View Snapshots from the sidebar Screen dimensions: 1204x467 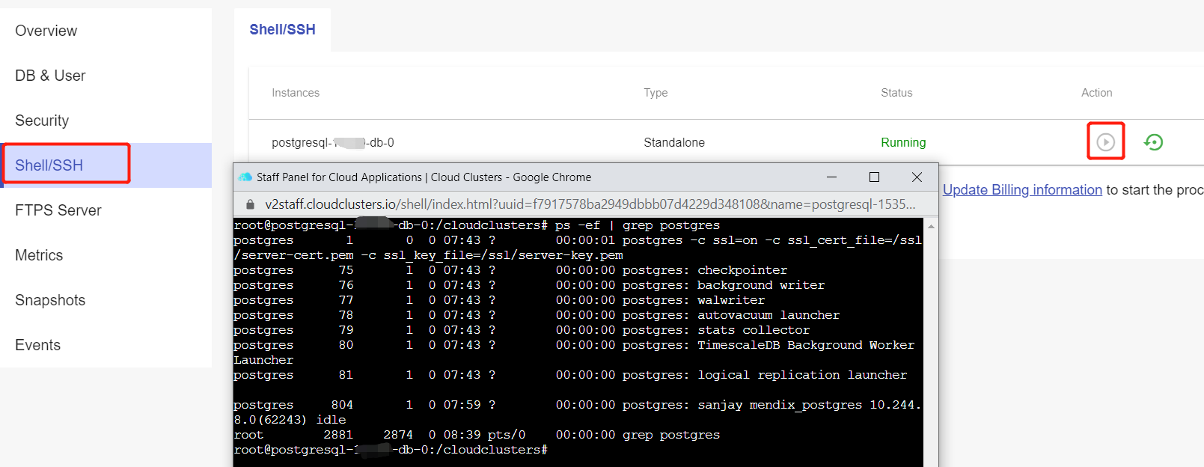50,300
